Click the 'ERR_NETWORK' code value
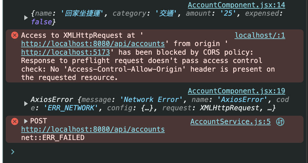Screen dimensions: 308x163 pos(70,108)
